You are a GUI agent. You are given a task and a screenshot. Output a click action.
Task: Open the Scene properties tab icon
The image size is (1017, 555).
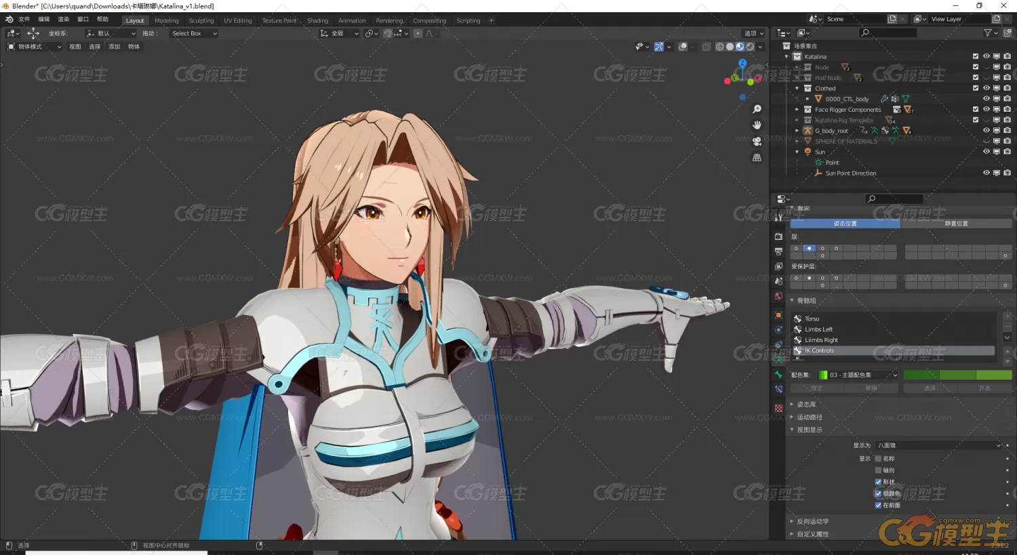pos(778,281)
